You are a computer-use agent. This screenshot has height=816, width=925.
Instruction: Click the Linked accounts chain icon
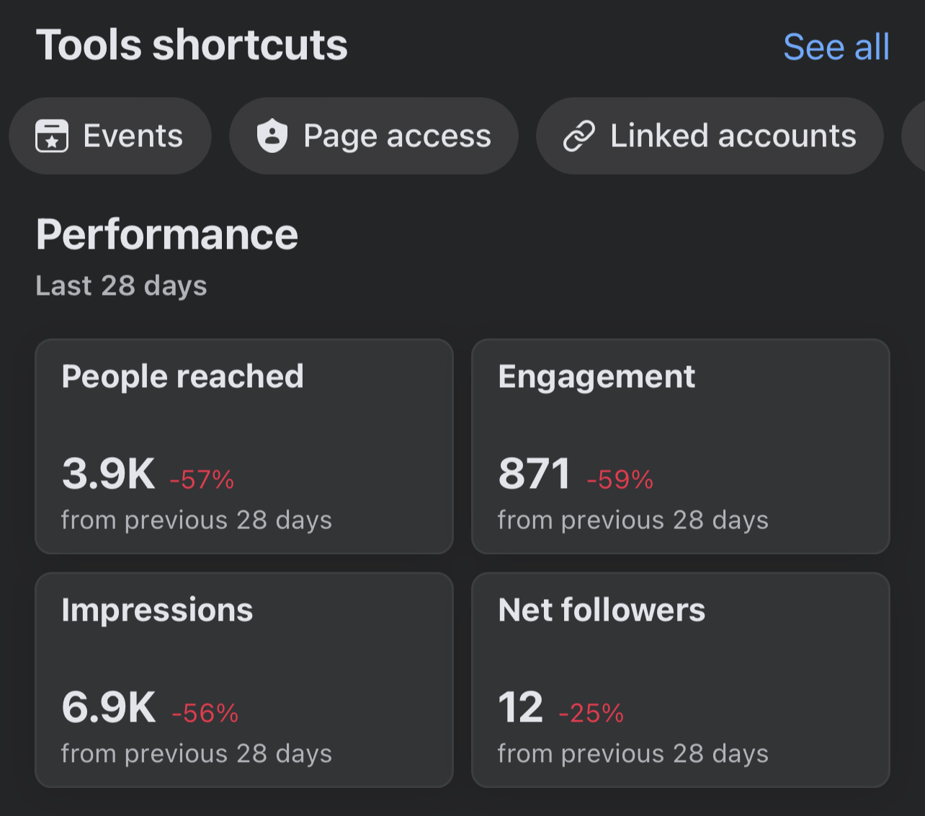click(579, 136)
